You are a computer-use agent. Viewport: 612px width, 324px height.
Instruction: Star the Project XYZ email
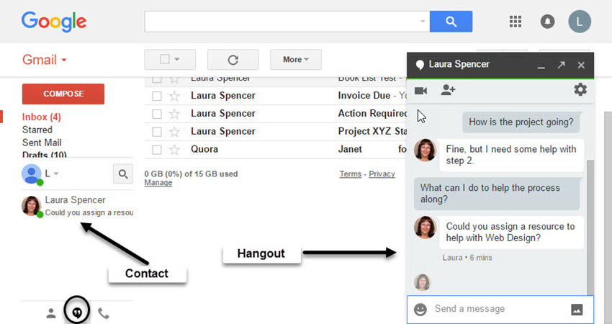coord(174,132)
